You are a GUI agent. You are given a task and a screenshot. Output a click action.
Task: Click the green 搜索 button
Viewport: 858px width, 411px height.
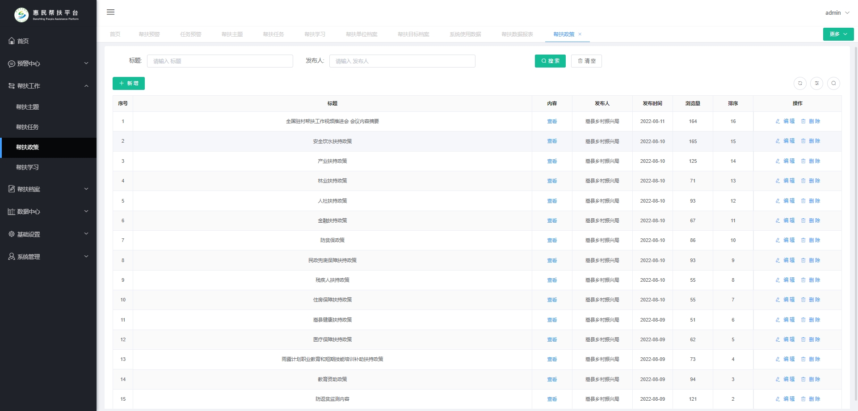[x=550, y=61]
